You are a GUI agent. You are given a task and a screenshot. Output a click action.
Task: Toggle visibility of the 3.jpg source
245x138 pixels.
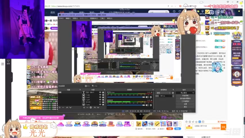(x=100, y=95)
